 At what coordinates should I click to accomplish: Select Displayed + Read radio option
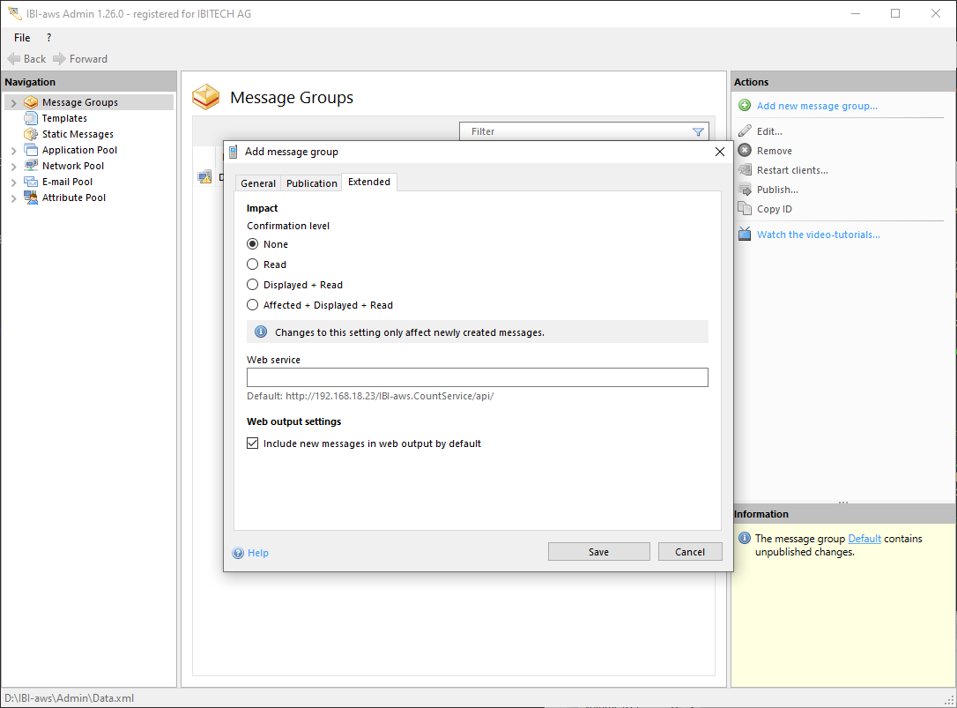point(253,285)
